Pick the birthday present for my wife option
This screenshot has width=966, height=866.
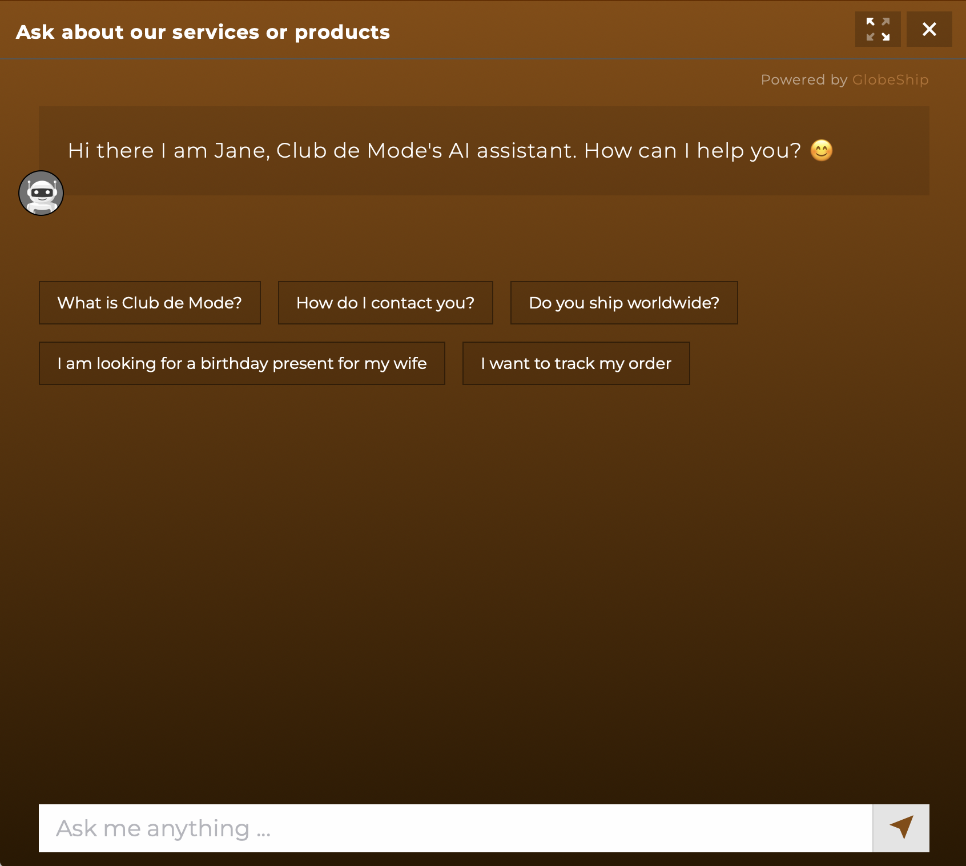(242, 363)
